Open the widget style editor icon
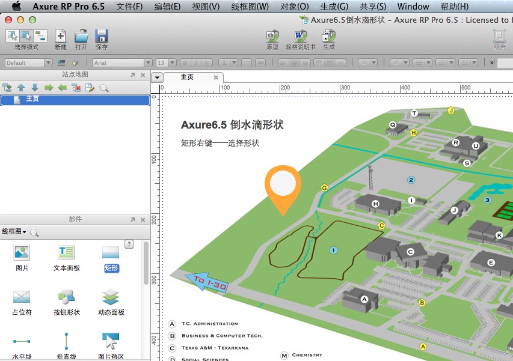The width and height of the screenshot is (513, 361). point(61,62)
